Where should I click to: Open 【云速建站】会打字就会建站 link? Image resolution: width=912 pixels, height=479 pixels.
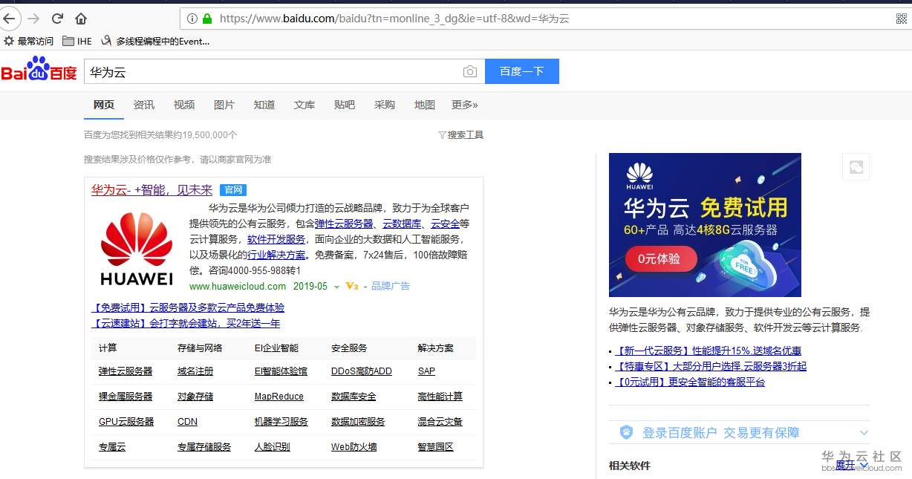pos(186,323)
